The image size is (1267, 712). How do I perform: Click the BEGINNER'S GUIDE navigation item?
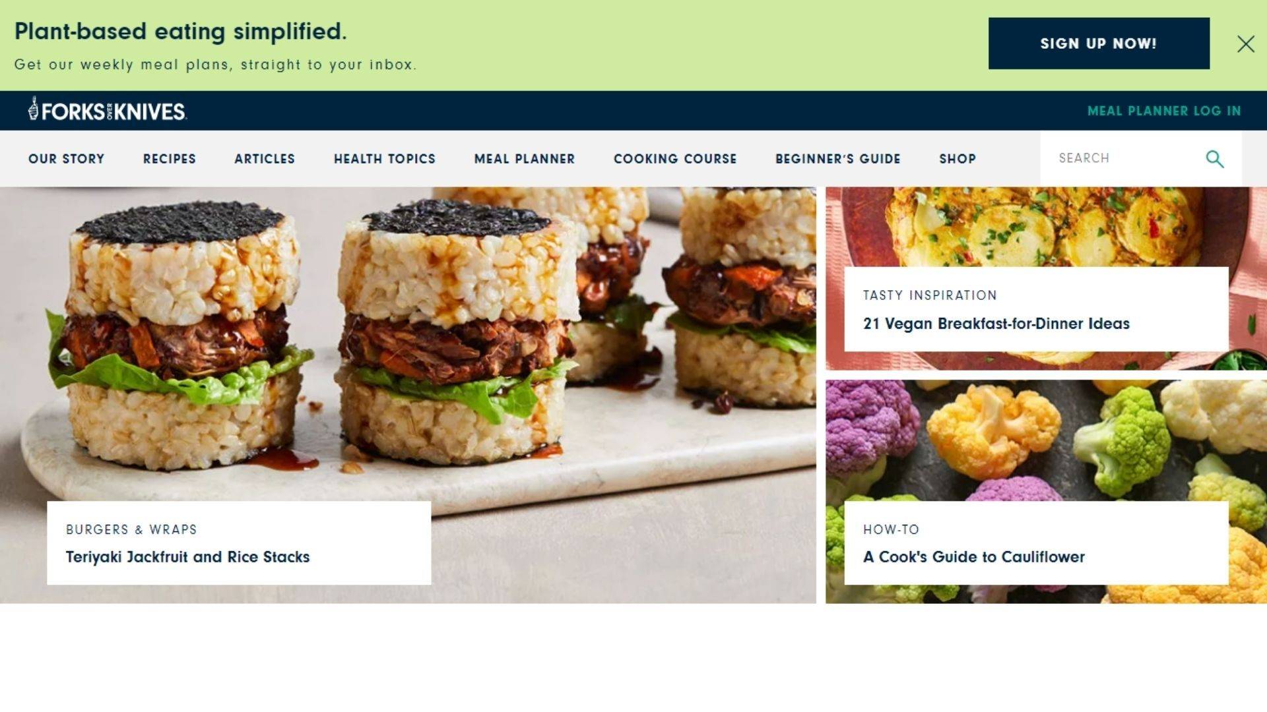[x=838, y=158]
